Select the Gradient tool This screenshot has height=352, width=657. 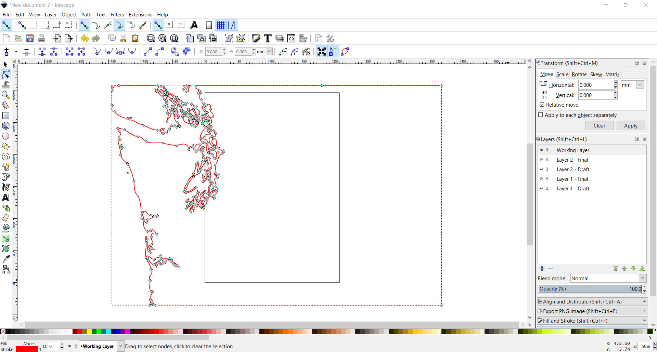[6, 239]
